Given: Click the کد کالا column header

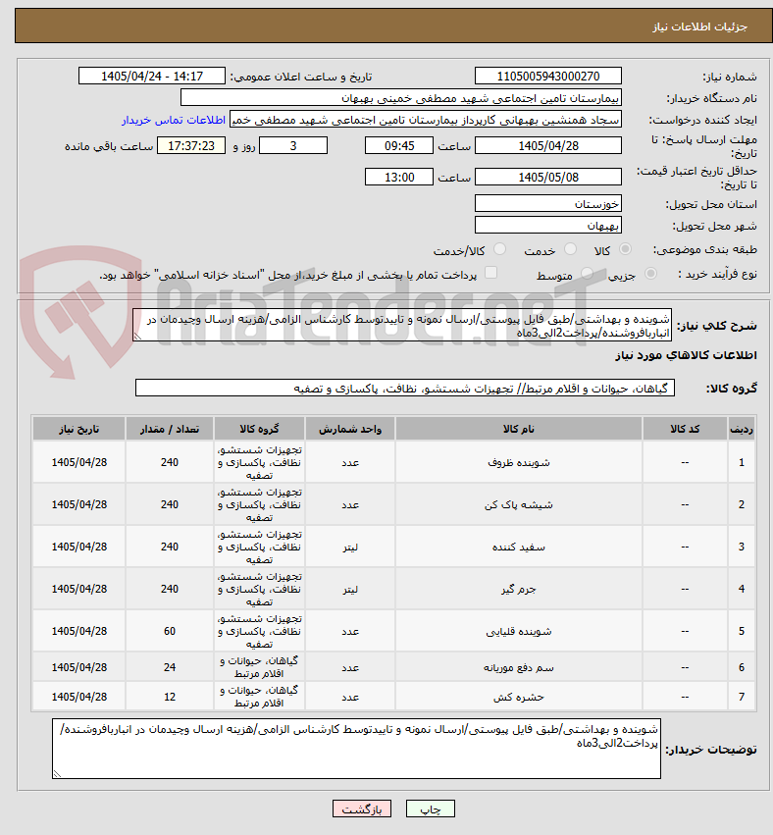Looking at the screenshot, I should [685, 429].
